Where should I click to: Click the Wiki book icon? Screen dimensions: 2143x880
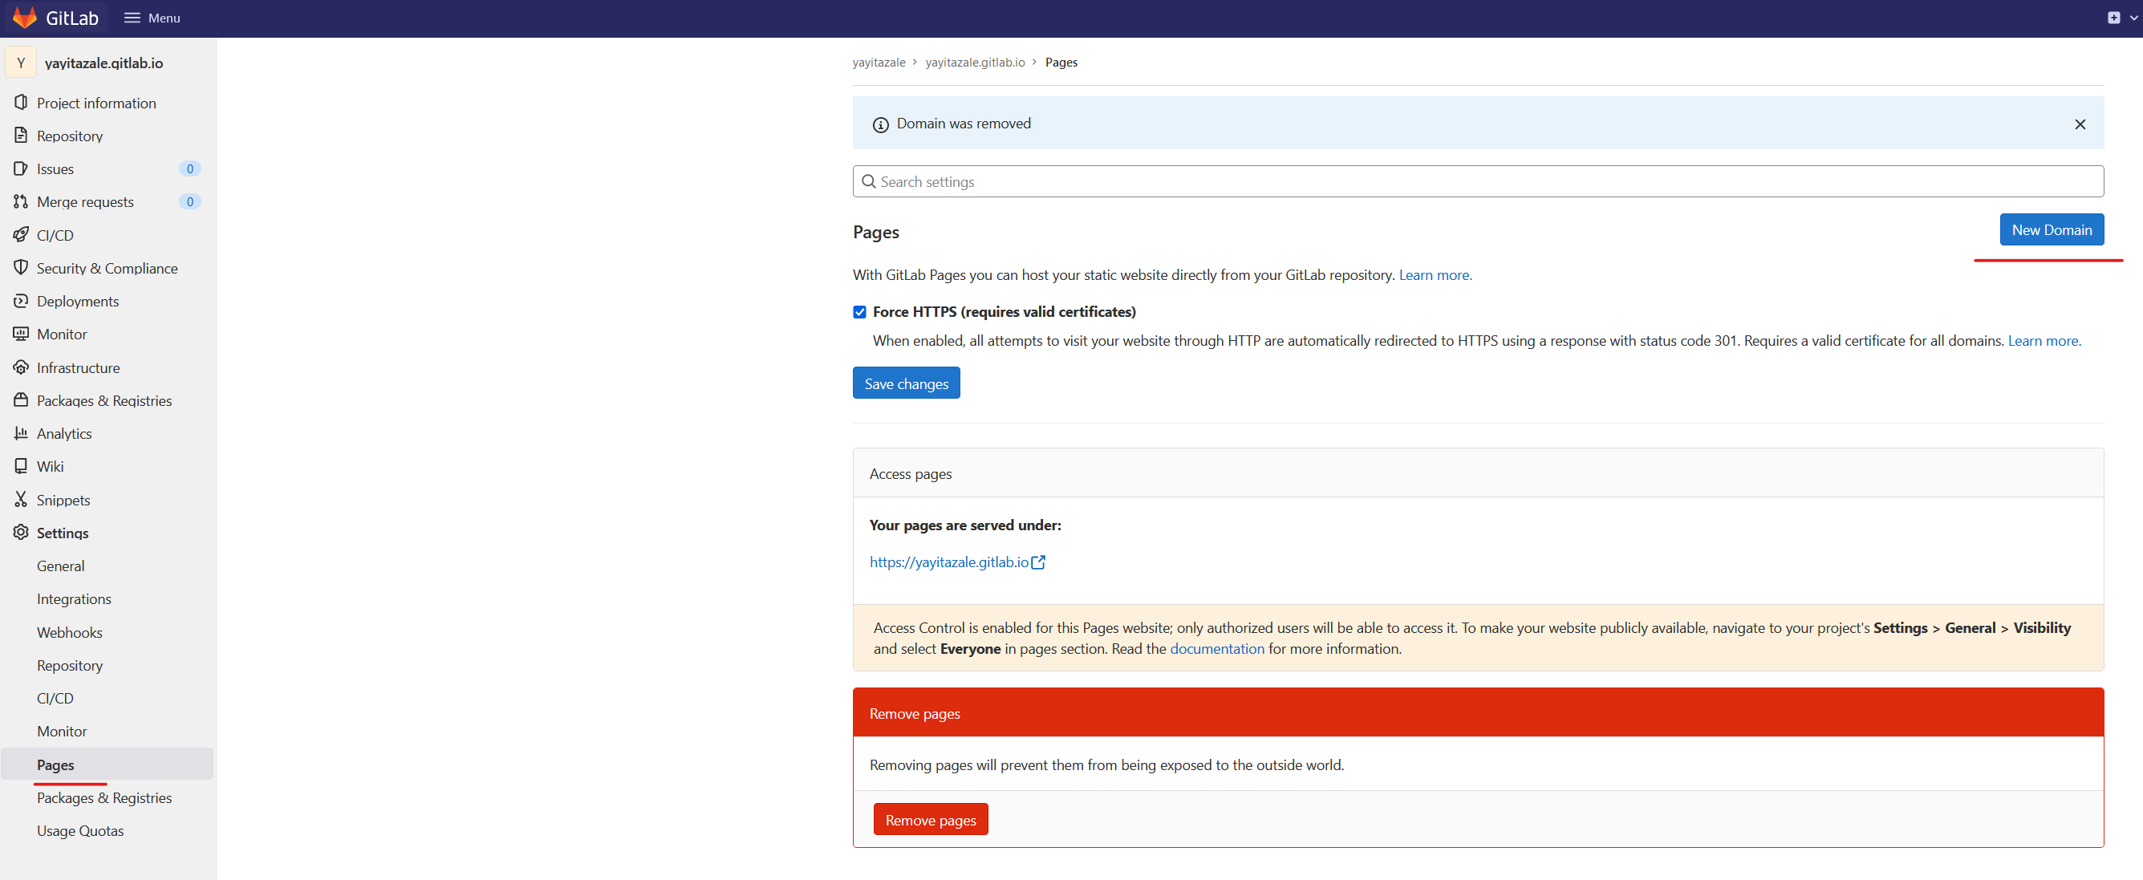(x=21, y=466)
